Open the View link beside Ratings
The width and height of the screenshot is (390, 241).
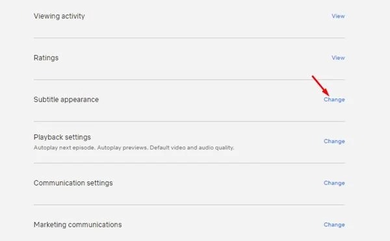tap(338, 58)
